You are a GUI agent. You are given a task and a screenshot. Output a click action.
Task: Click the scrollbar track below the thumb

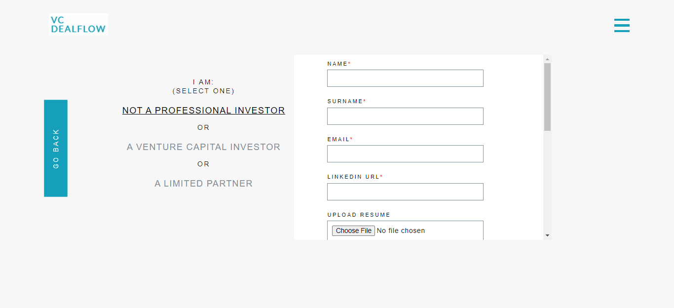pyautogui.click(x=547, y=183)
